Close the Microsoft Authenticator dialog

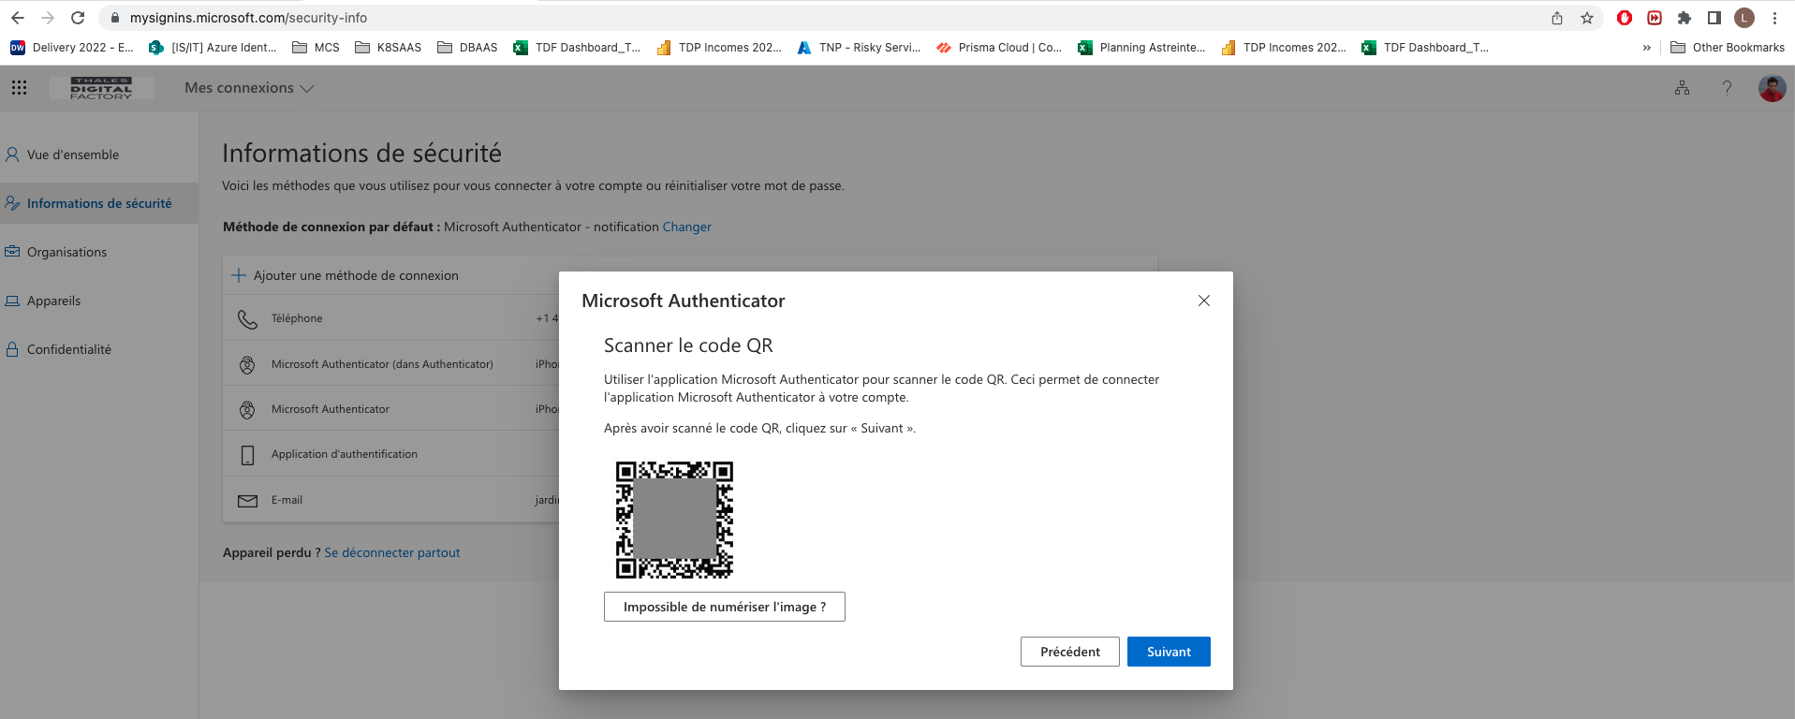[x=1204, y=301]
